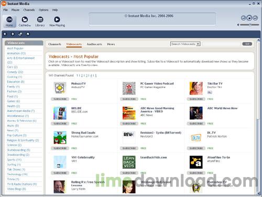Screen dimensions: 262x197
Task: Go to results page 5
Action: 96,76
